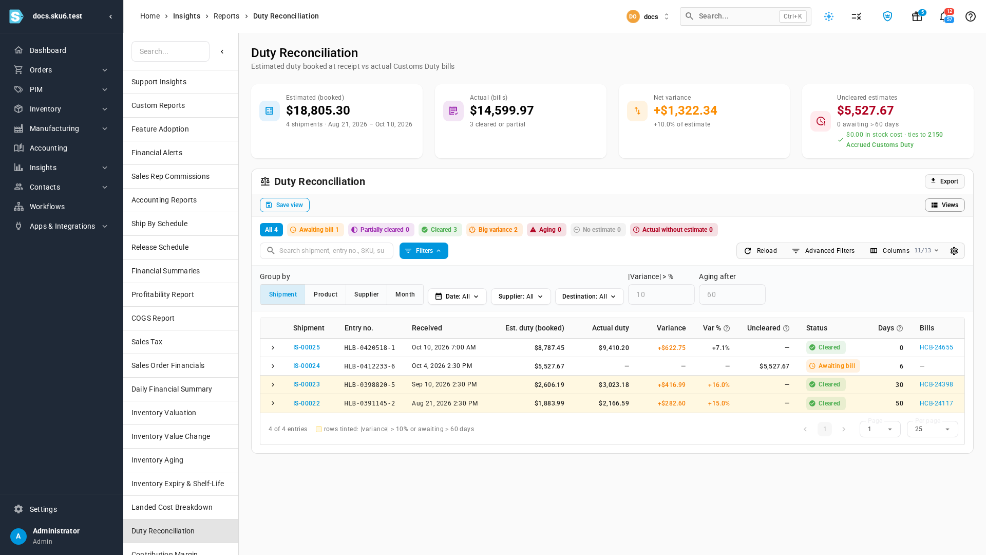Collapse the main sidebar chevron
The height and width of the screenshot is (555, 986).
point(111,16)
